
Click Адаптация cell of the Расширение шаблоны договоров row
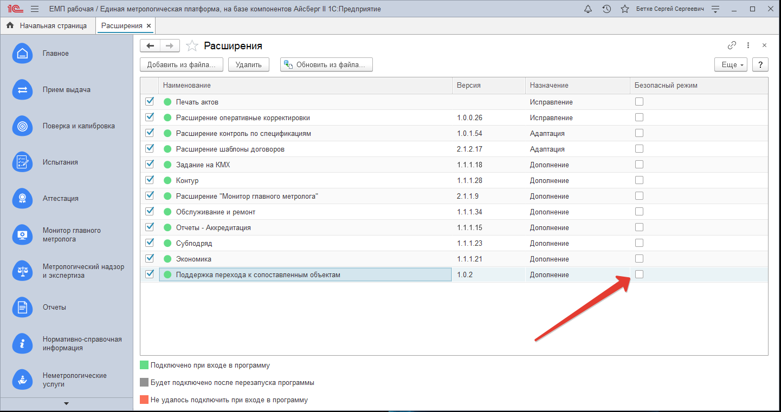578,149
